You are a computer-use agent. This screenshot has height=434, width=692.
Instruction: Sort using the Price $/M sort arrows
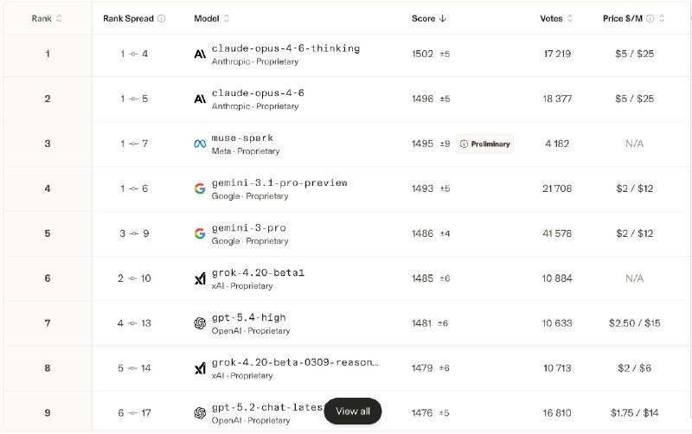663,18
